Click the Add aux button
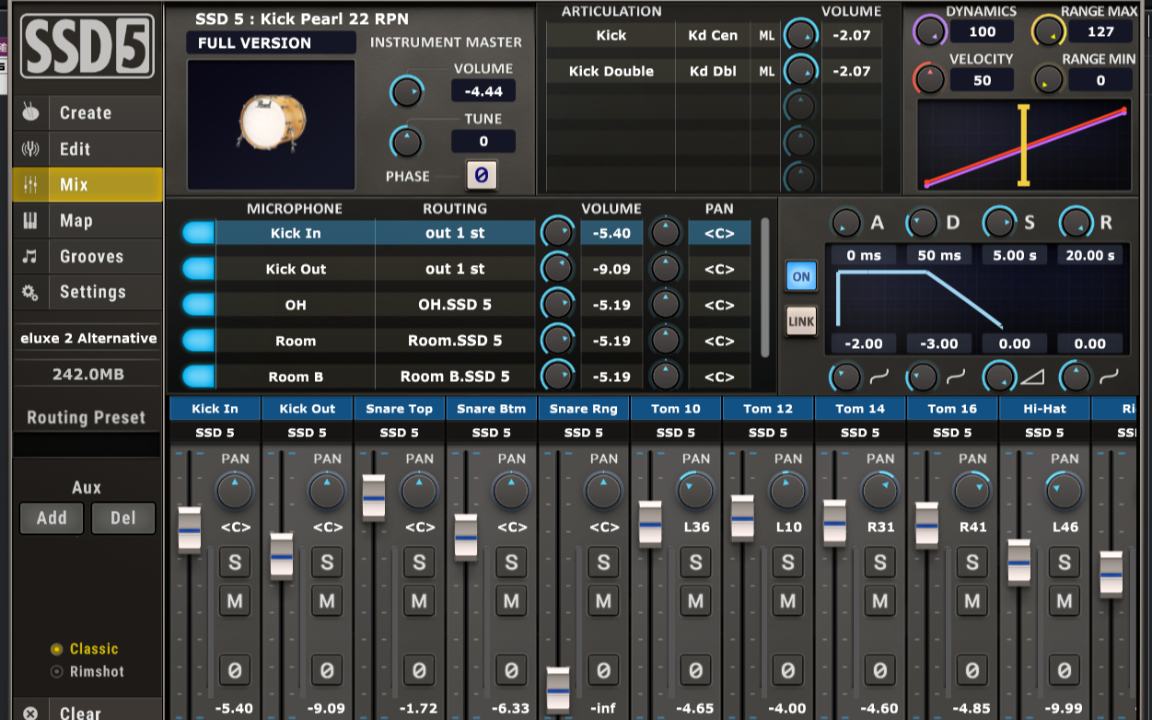1152x720 pixels. [52, 518]
